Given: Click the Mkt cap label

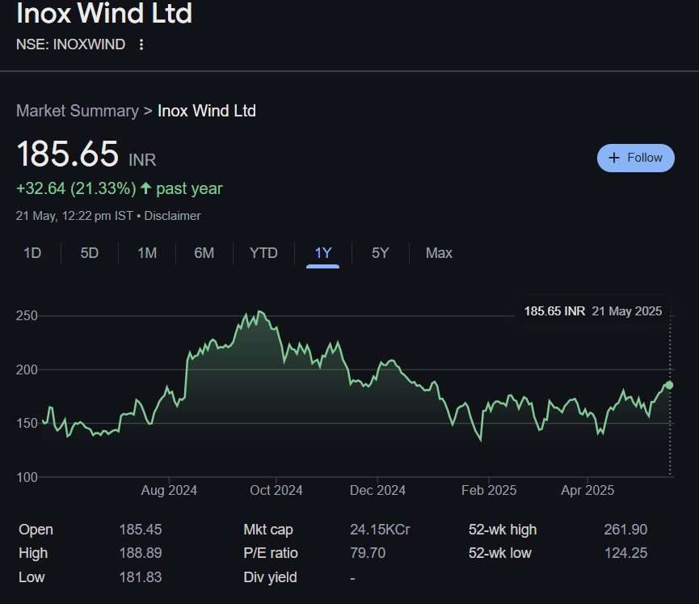Looking at the screenshot, I should click(x=268, y=530).
